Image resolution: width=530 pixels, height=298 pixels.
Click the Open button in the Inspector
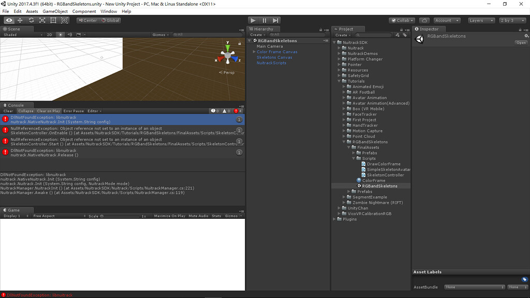521,42
